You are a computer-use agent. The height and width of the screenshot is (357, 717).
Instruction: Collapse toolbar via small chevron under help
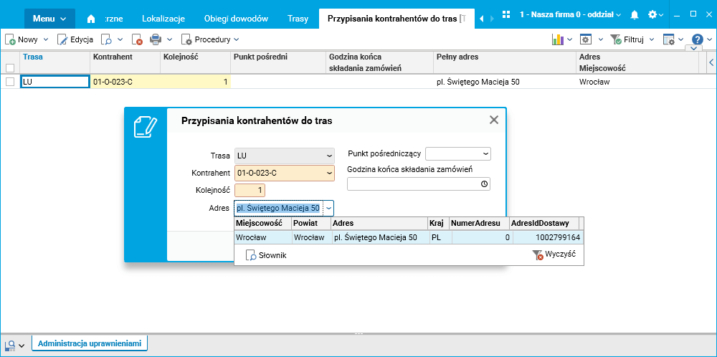693,48
